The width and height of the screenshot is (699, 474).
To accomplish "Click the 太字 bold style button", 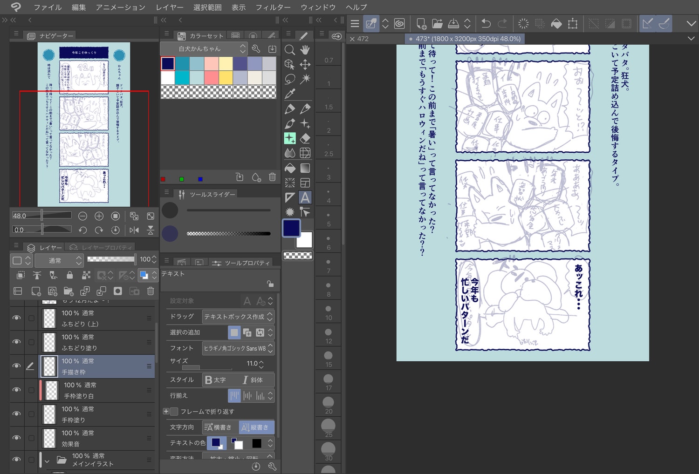I will click(215, 380).
